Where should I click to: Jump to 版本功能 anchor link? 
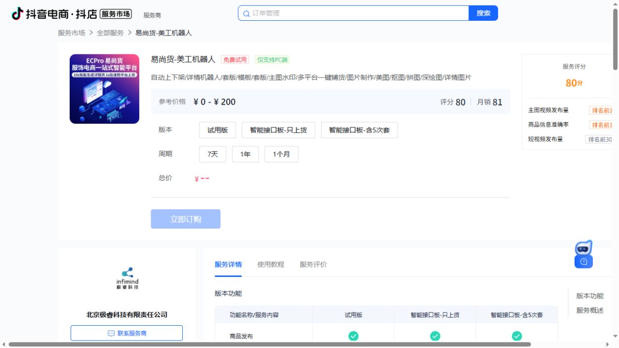590,296
